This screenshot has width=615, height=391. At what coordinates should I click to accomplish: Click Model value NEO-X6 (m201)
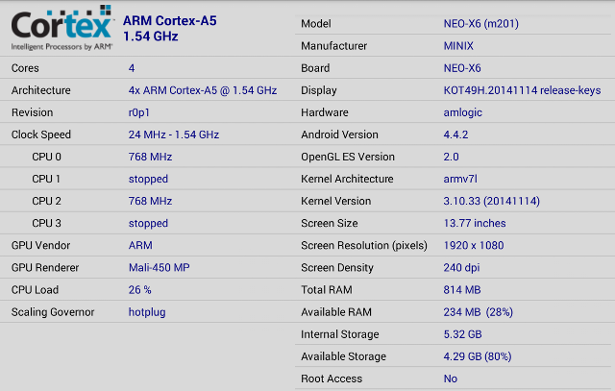[x=480, y=24]
